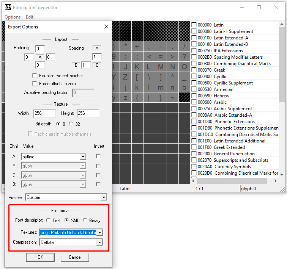Click the left Padding input field
This screenshot has height=269, width=287.
[x=29, y=57]
